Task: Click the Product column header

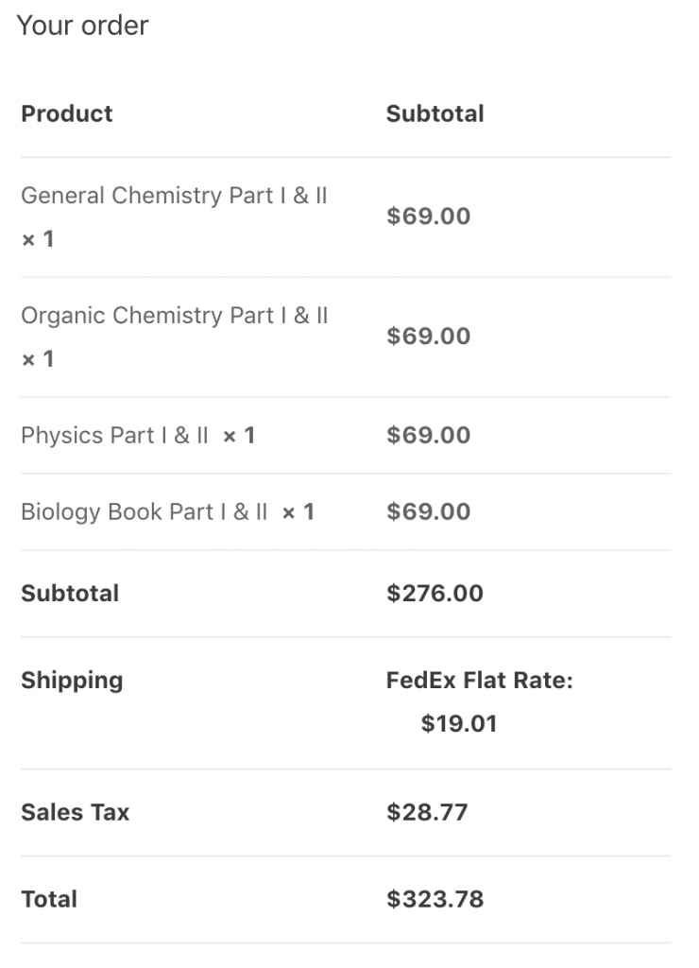Action: click(67, 113)
